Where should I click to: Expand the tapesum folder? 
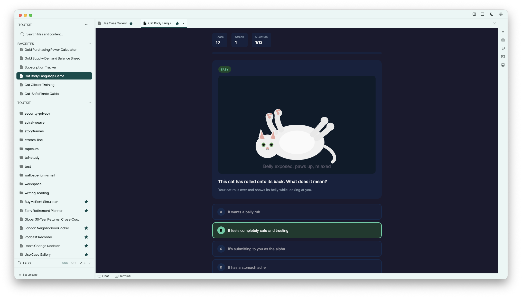point(54,149)
